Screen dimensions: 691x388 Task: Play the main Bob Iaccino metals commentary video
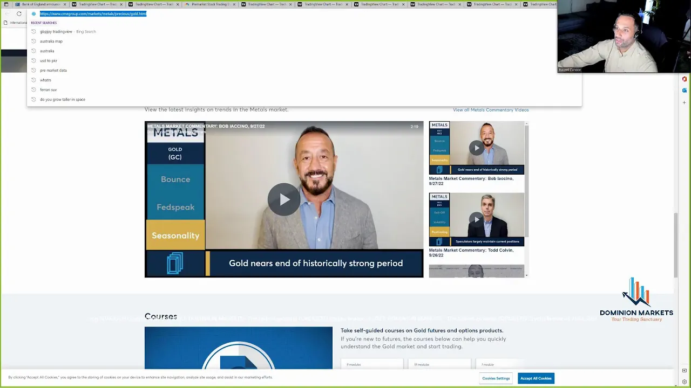284,199
